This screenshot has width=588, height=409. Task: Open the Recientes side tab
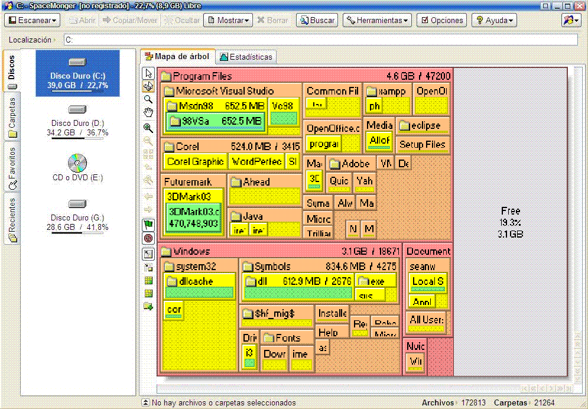[12, 219]
